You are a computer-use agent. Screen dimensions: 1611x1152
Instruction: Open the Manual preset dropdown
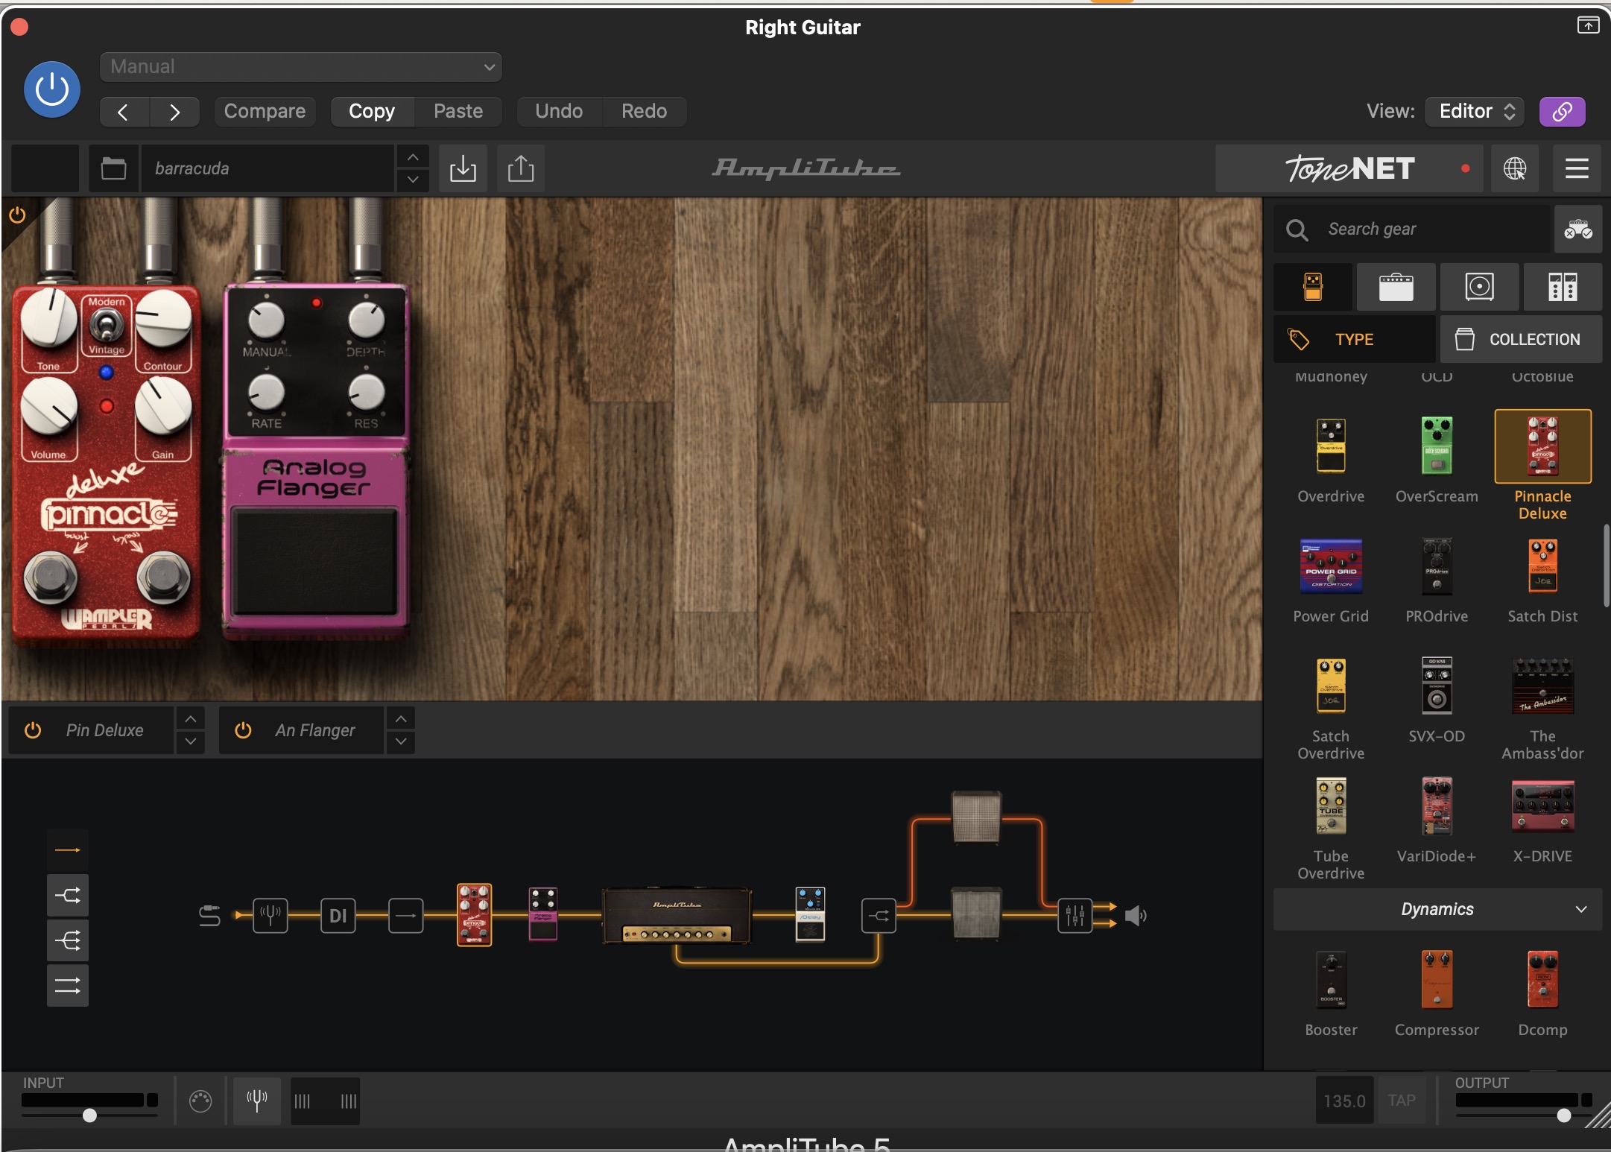click(x=300, y=67)
